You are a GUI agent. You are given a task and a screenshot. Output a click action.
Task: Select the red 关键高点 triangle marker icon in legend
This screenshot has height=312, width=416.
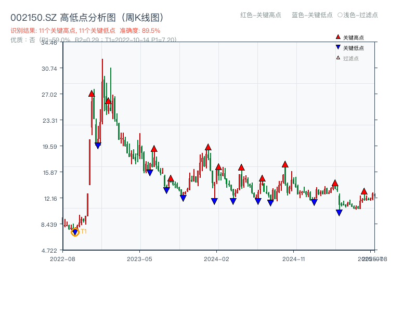[x=337, y=37]
